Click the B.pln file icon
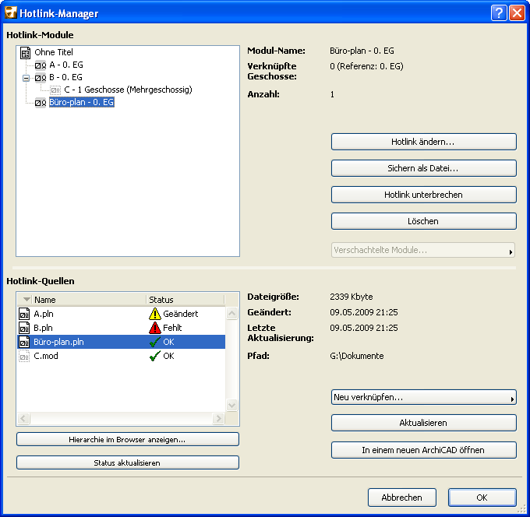Viewport: 530px width, 517px height. tap(24, 328)
